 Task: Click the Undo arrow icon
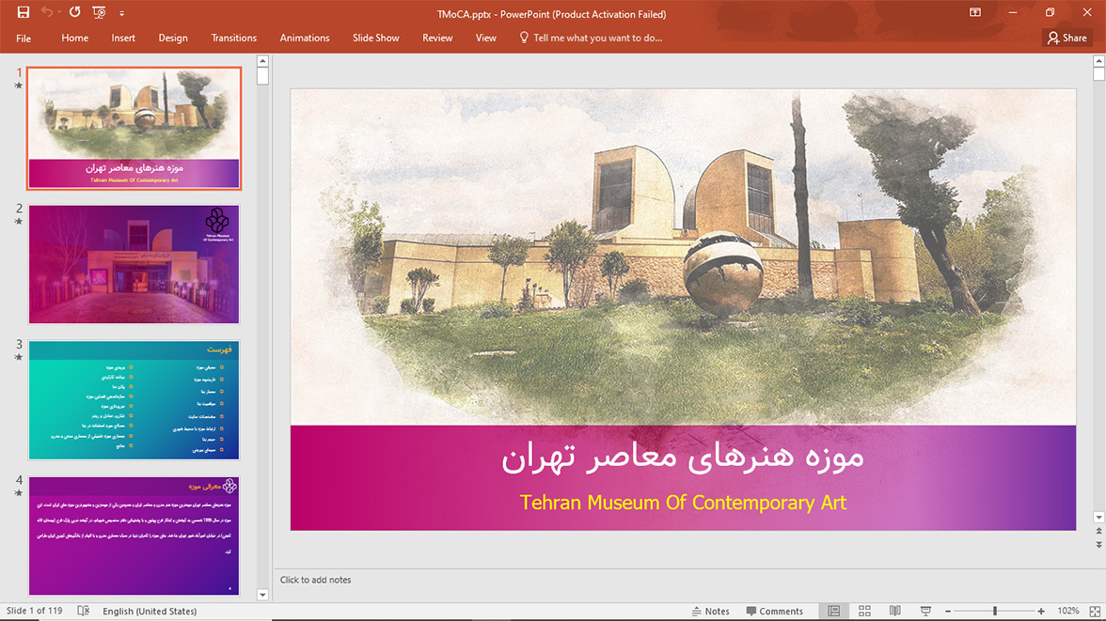pos(47,12)
